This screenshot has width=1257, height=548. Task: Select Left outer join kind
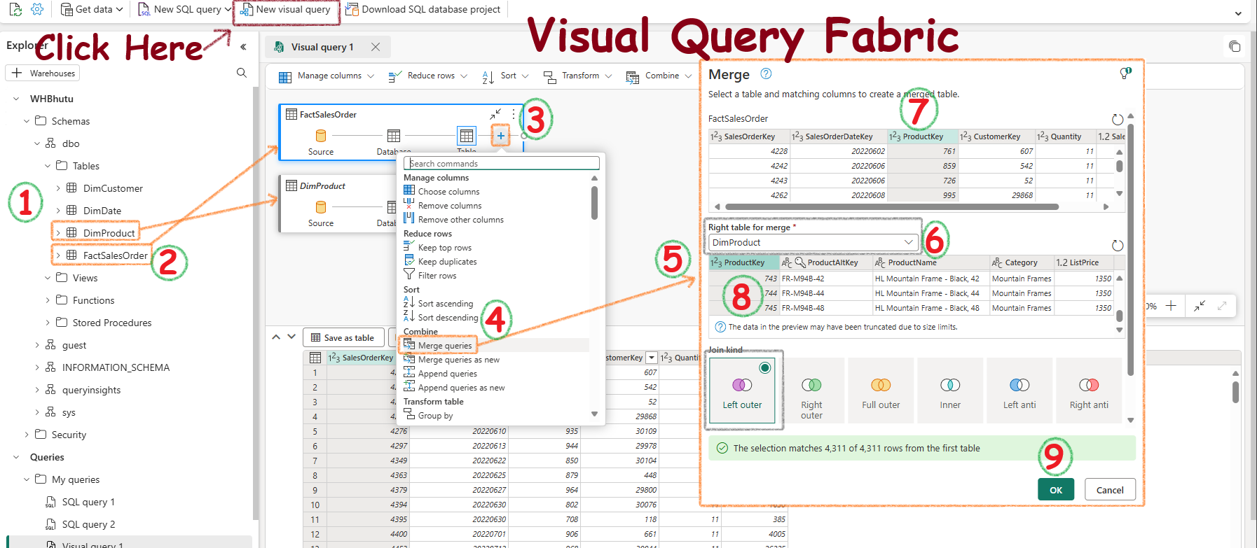coord(742,391)
